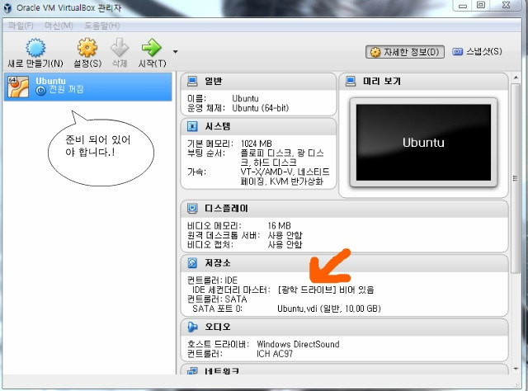Click the 저장소 storage disk icon
This screenshot has width=528, height=391.
pyautogui.click(x=192, y=263)
